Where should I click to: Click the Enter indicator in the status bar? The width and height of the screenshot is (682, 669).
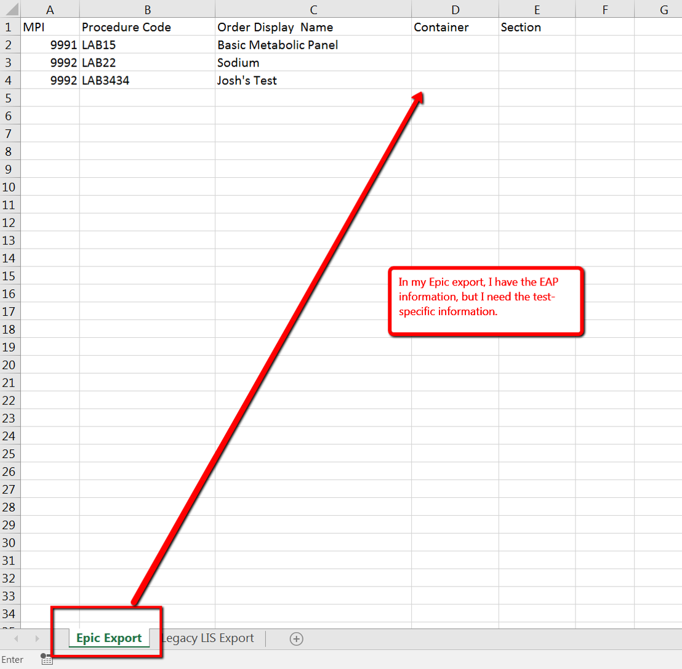13,659
